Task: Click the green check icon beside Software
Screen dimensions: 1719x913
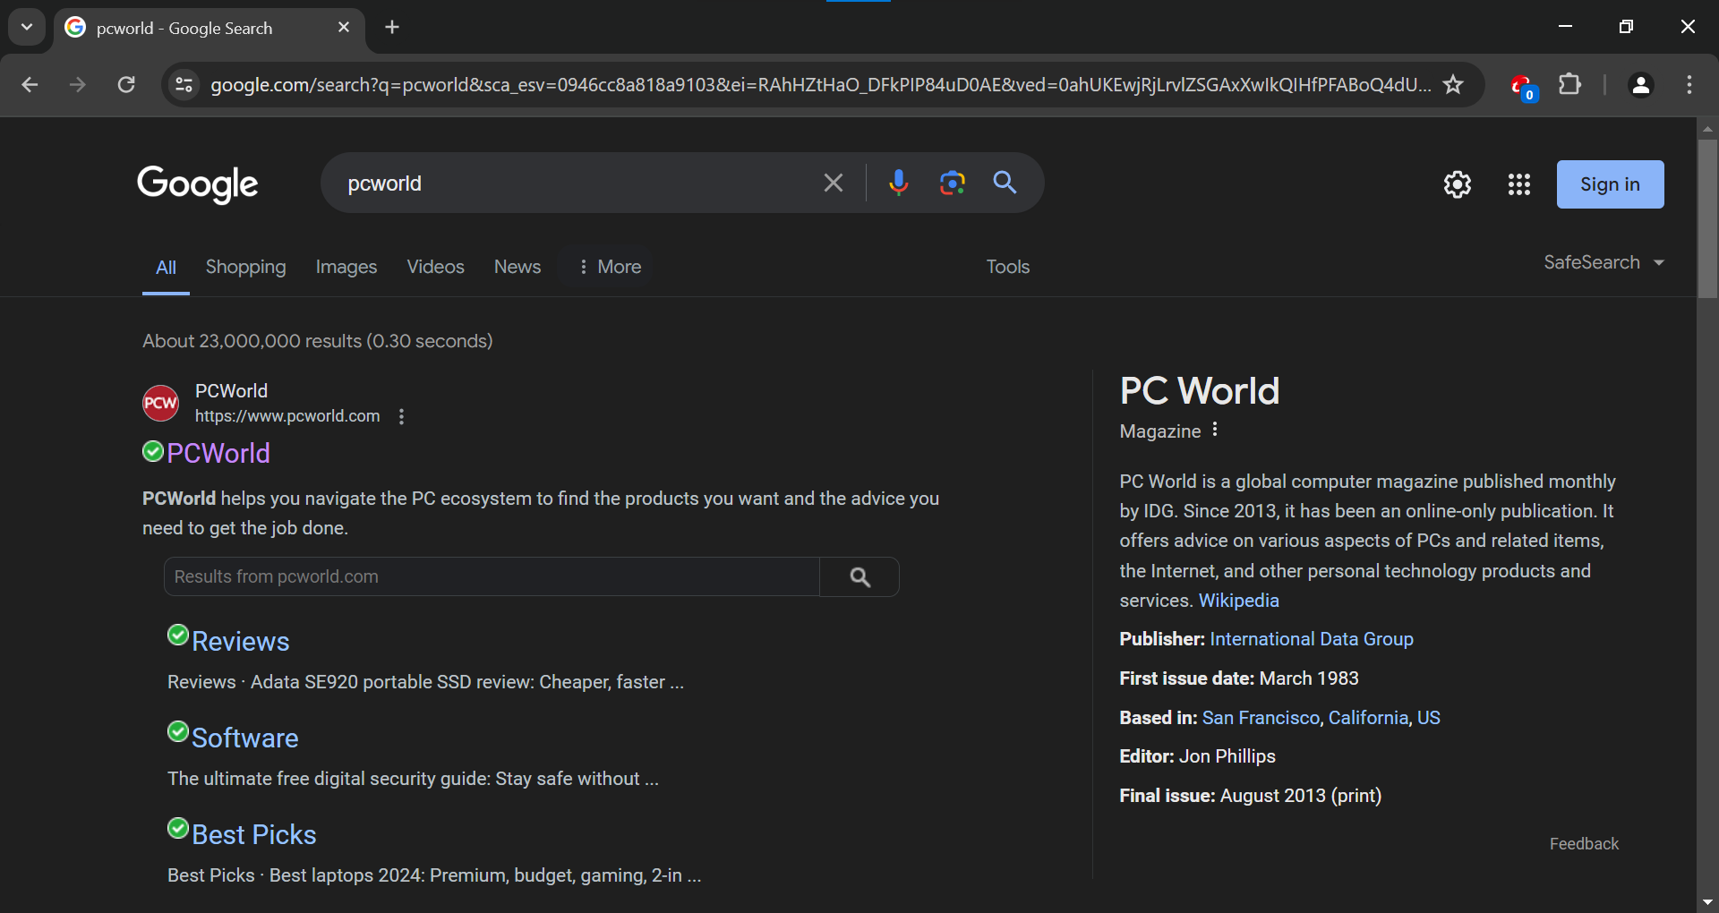Action: tap(178, 732)
